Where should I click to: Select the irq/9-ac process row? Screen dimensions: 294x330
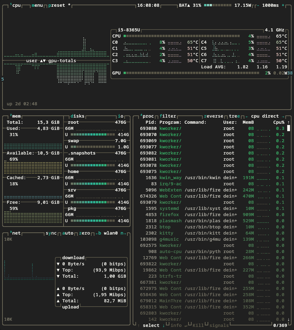click(212, 184)
